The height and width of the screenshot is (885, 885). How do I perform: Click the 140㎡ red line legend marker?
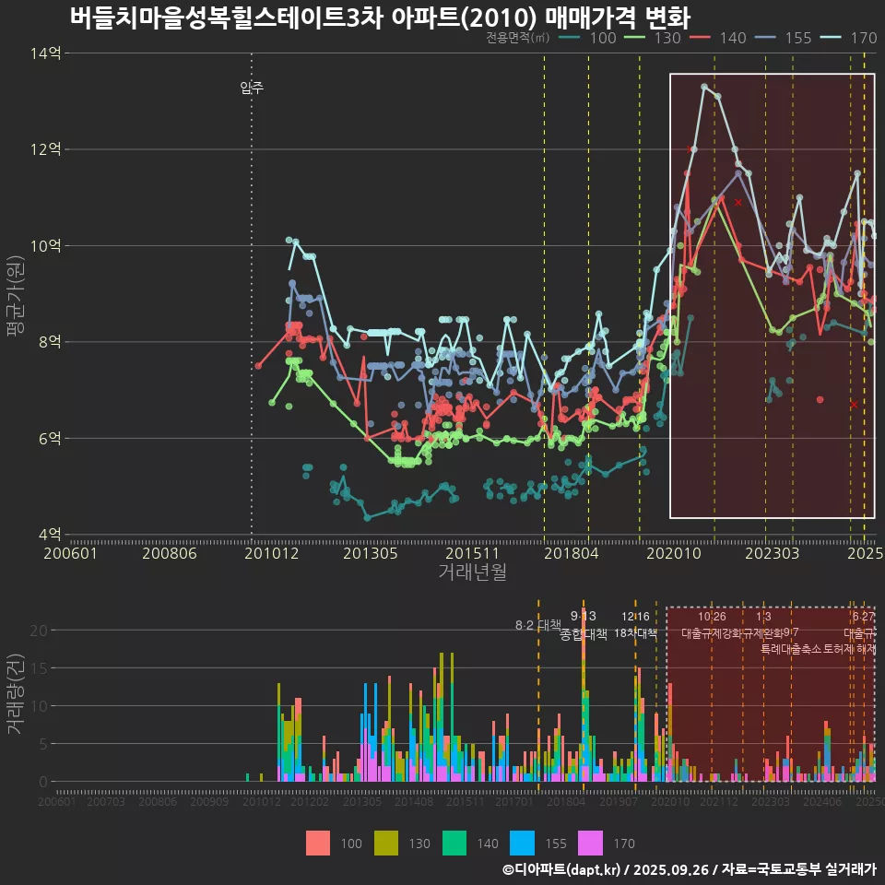pos(702,38)
